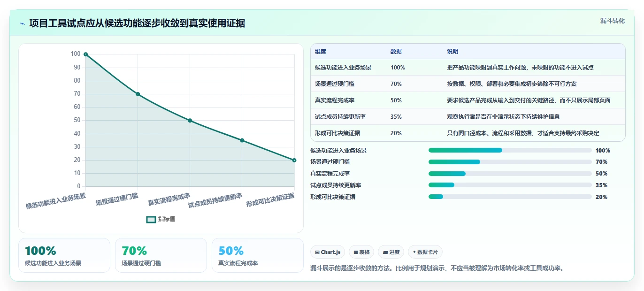644x291 pixels.
Task: Click the chart data point at value 20
Action: (294, 160)
